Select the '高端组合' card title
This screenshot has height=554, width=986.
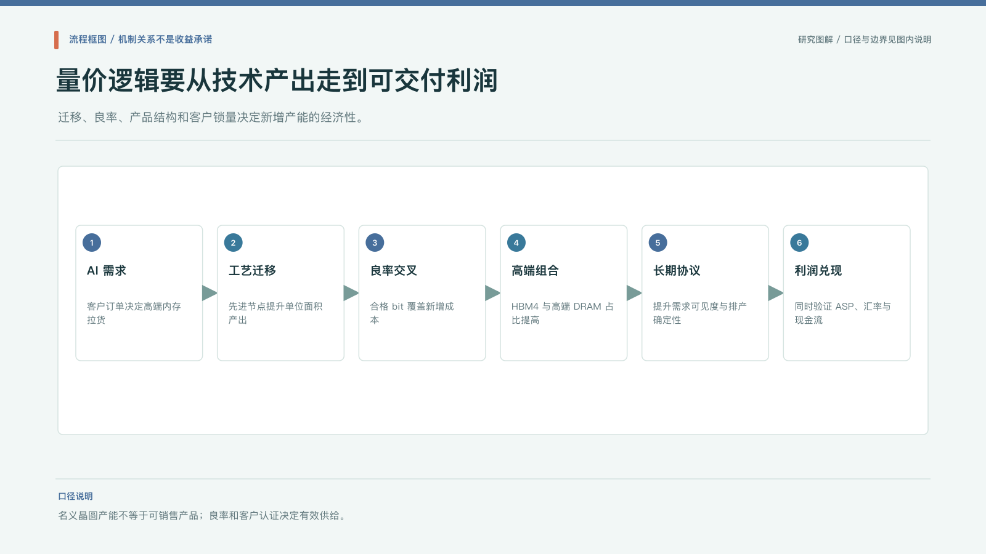(x=535, y=270)
